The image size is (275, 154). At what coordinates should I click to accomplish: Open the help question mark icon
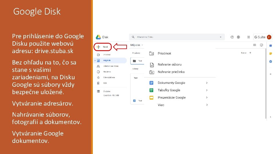click(232, 37)
